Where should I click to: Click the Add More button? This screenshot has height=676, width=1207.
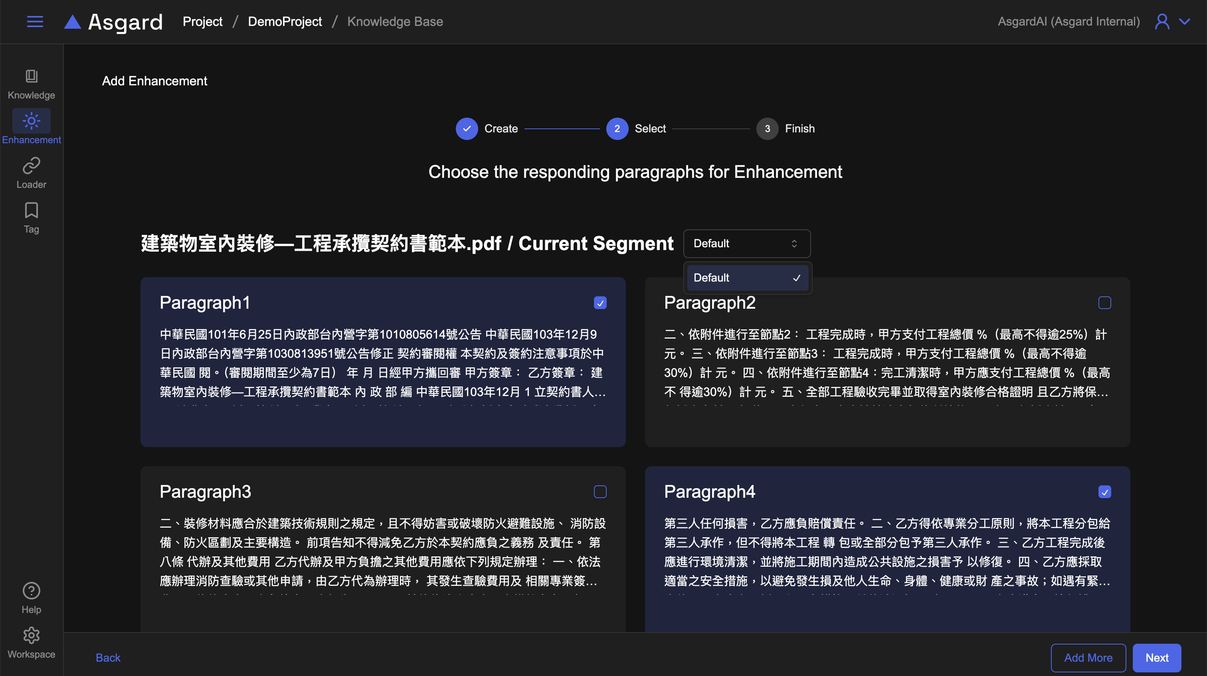click(x=1088, y=658)
